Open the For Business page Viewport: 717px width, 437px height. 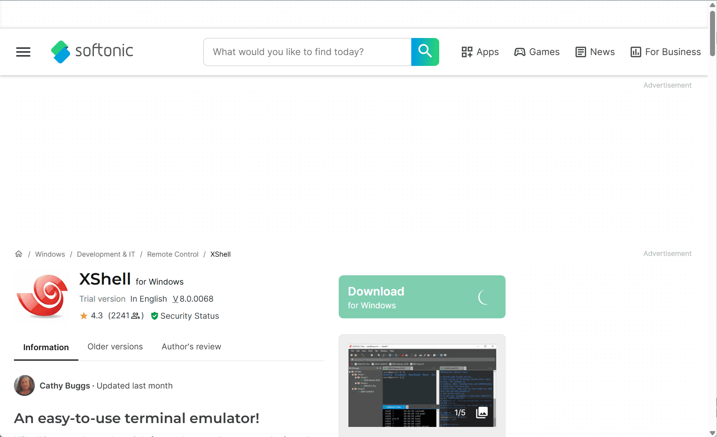[x=666, y=52]
